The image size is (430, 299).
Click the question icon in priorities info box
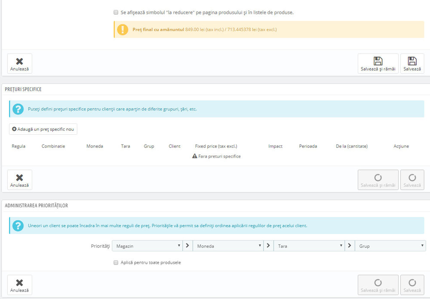point(18,225)
